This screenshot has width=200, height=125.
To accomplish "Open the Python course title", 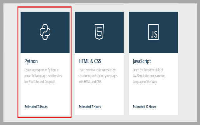I will click(31, 61).
